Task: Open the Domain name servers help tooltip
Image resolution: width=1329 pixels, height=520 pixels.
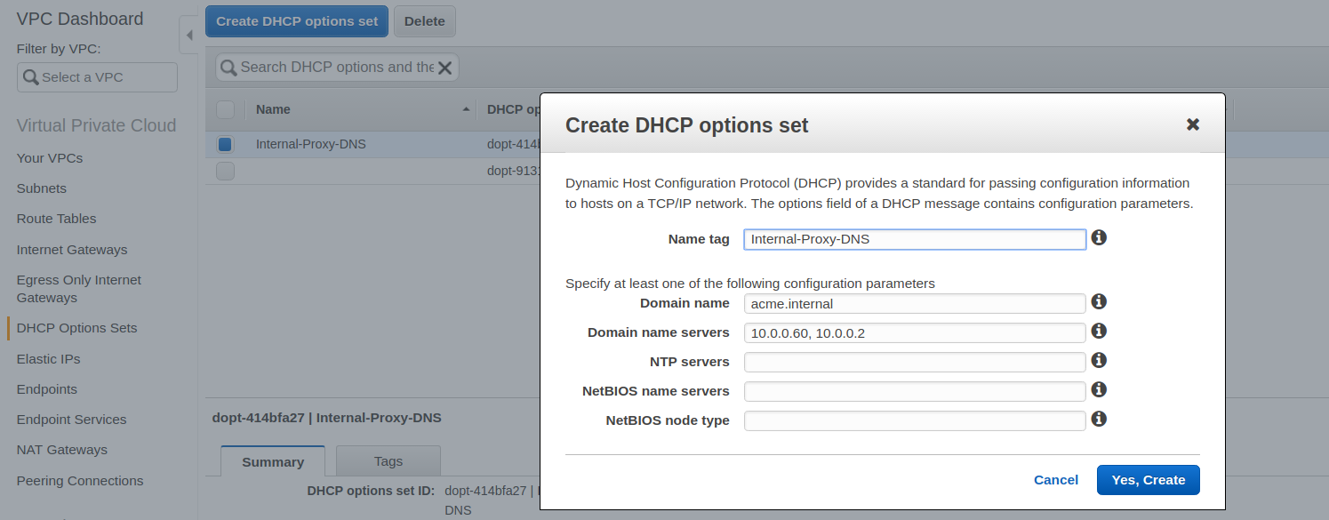Action: coord(1099,331)
